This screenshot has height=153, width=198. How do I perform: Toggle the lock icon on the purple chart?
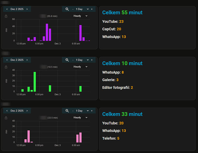pyautogui.click(x=6, y=16)
